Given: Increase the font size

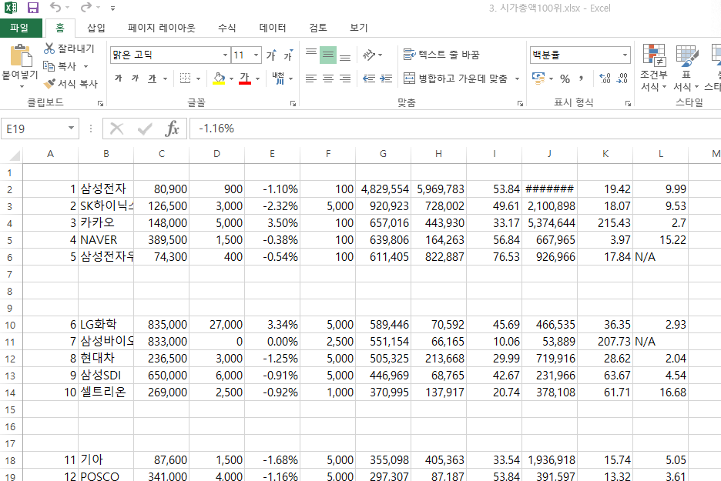Looking at the screenshot, I should [271, 55].
